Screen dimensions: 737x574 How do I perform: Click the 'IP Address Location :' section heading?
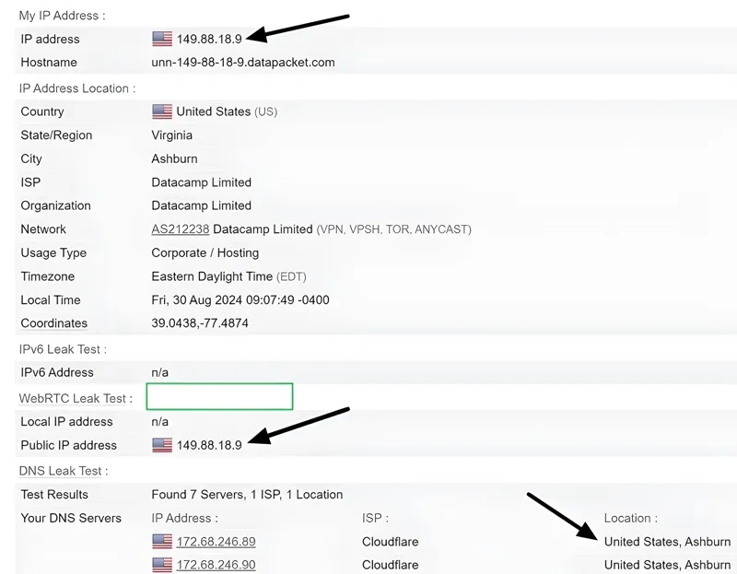[77, 88]
